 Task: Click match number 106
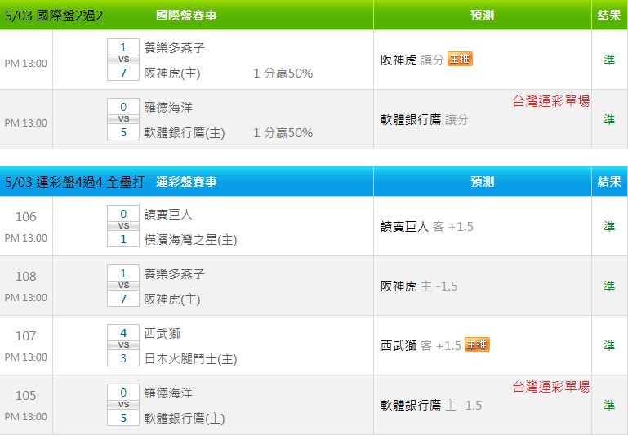coord(25,217)
